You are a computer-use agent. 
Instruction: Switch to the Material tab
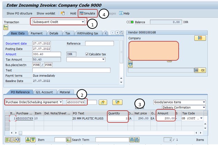pos(65,92)
